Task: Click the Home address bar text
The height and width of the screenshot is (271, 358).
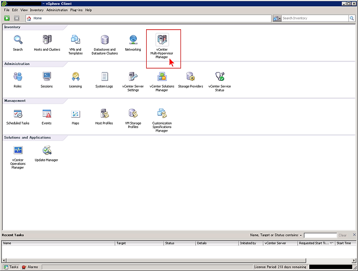Action: (37, 18)
